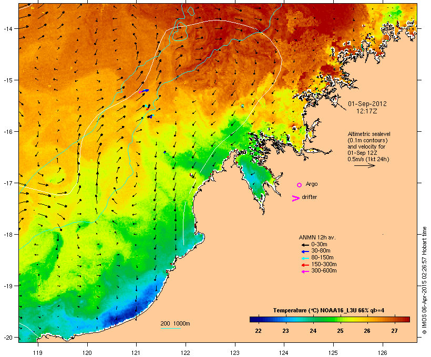Click the 'Altimetric sealevel' text line

point(369,134)
